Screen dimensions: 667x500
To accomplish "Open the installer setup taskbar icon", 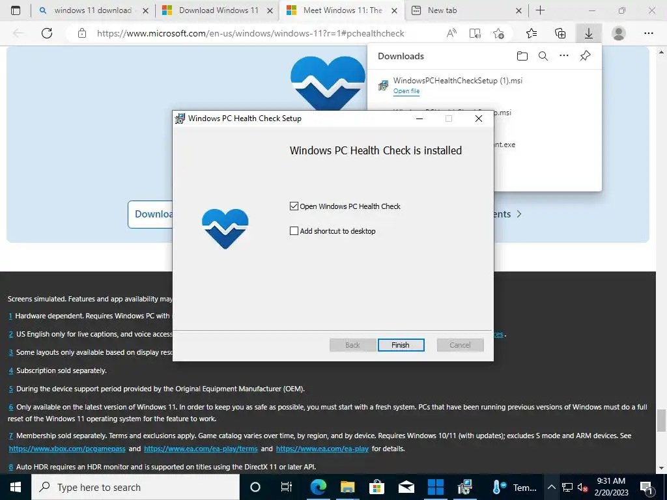I will pyautogui.click(x=465, y=487).
